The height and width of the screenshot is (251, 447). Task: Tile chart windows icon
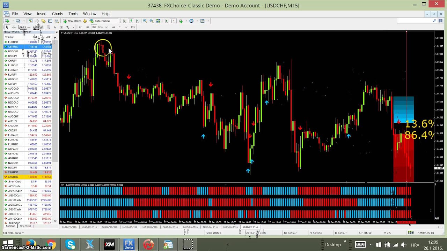tap(158, 21)
